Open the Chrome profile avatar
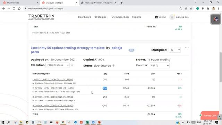 click(213, 8)
